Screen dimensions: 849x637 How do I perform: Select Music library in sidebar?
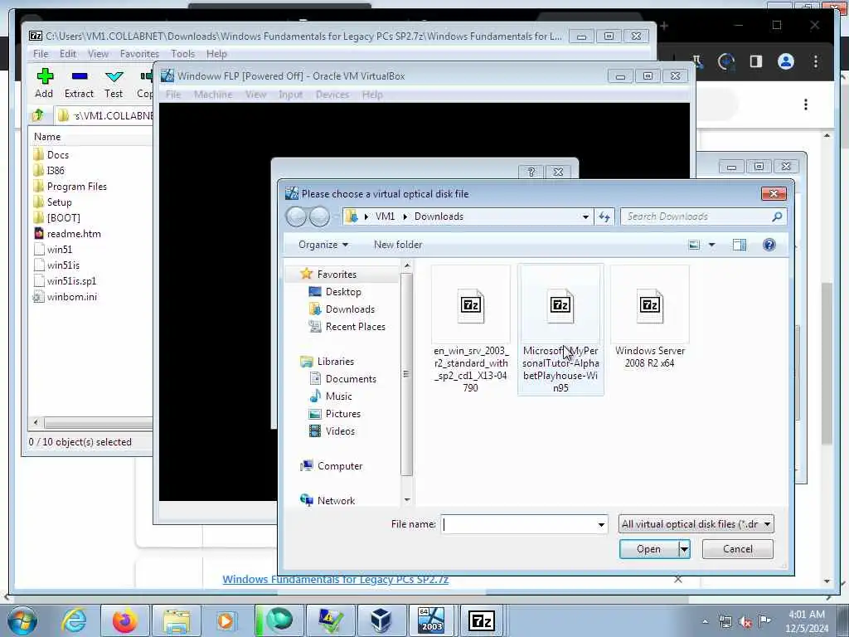(x=338, y=396)
